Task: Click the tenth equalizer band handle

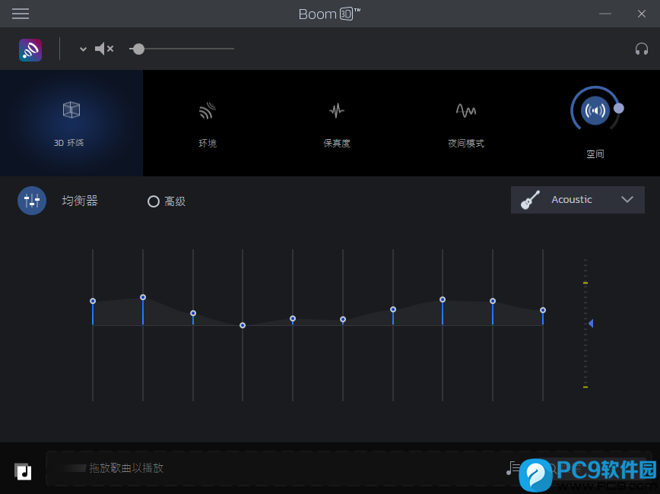Action: pos(543,310)
